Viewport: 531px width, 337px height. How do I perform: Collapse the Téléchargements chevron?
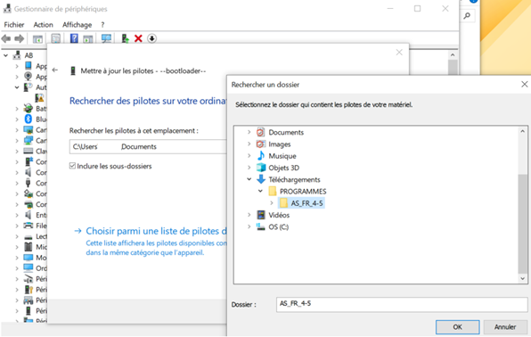click(249, 179)
